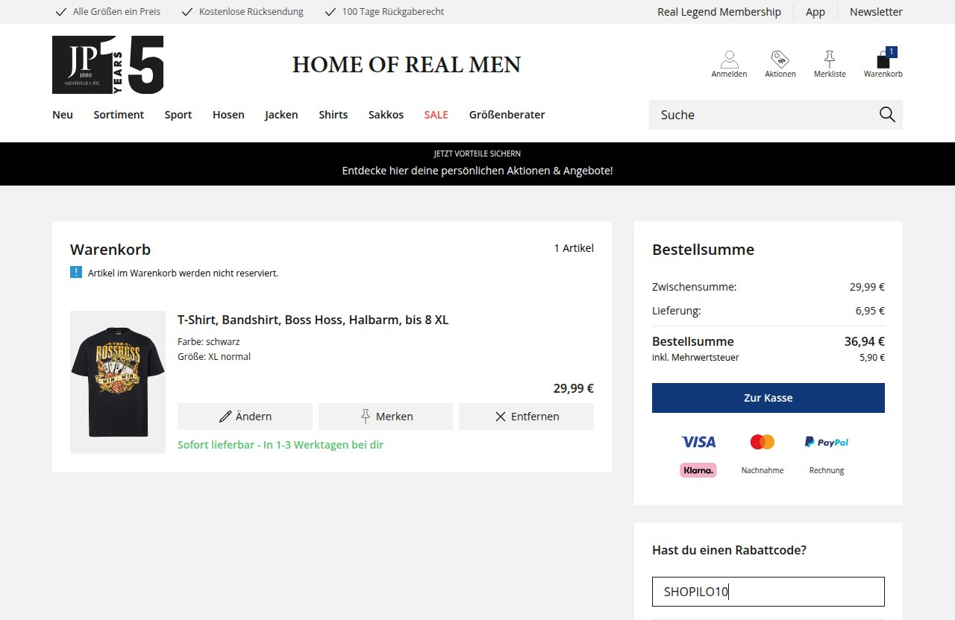Click the Merken button for the T-shirt

pyautogui.click(x=386, y=417)
